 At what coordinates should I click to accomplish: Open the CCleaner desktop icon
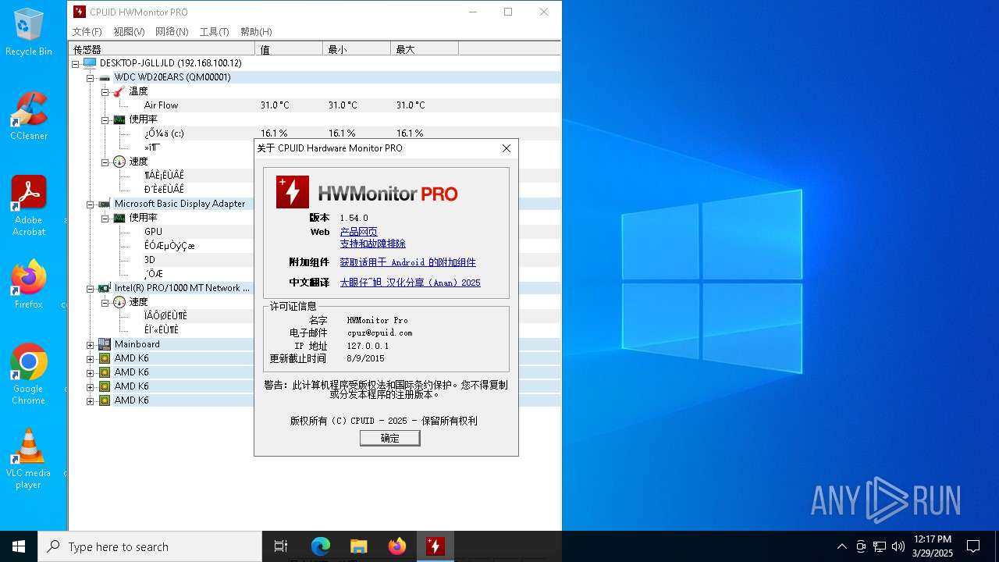29,116
